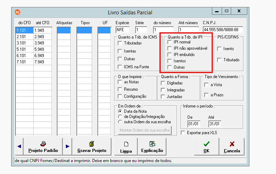Check the Digitadas checkbox
The width and height of the screenshot is (276, 174).
tap(163, 83)
